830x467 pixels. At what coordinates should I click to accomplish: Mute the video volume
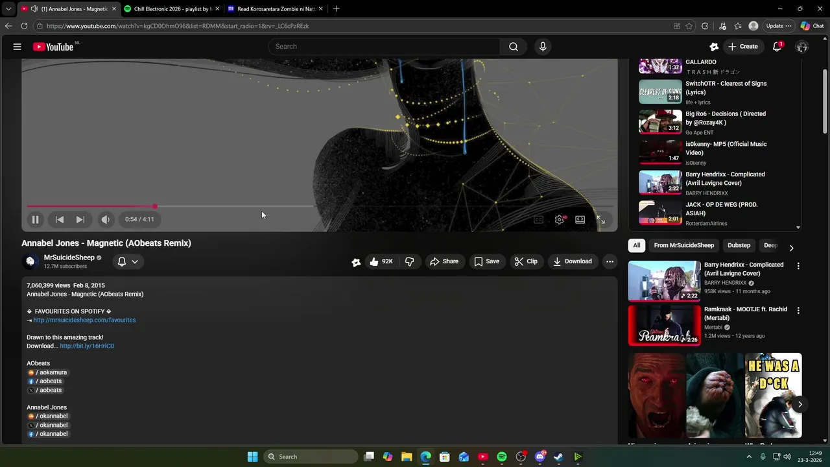105,219
